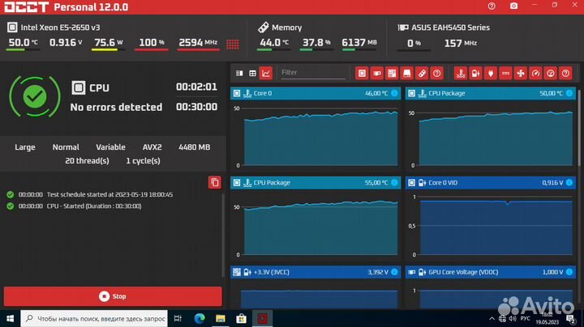Toggle unknown sensor type filter at far right
Viewport: 584px width, 327px height.
click(x=565, y=73)
